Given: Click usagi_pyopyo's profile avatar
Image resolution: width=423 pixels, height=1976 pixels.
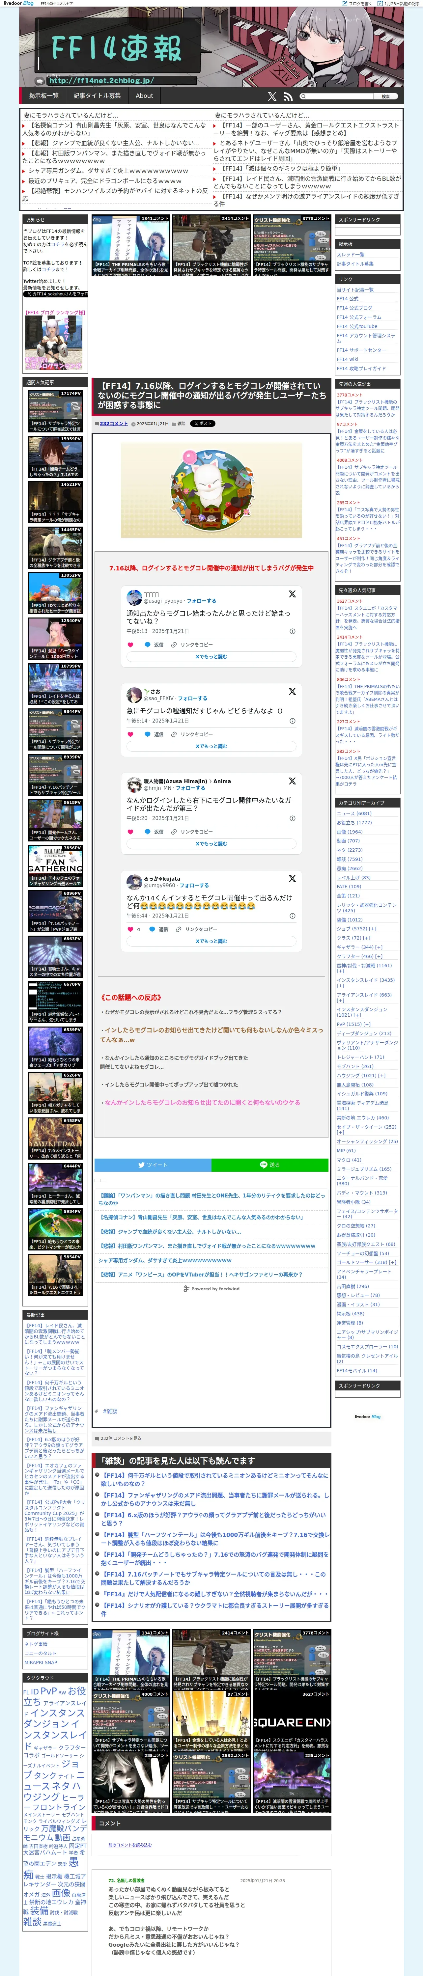Looking at the screenshot, I should click(x=134, y=597).
